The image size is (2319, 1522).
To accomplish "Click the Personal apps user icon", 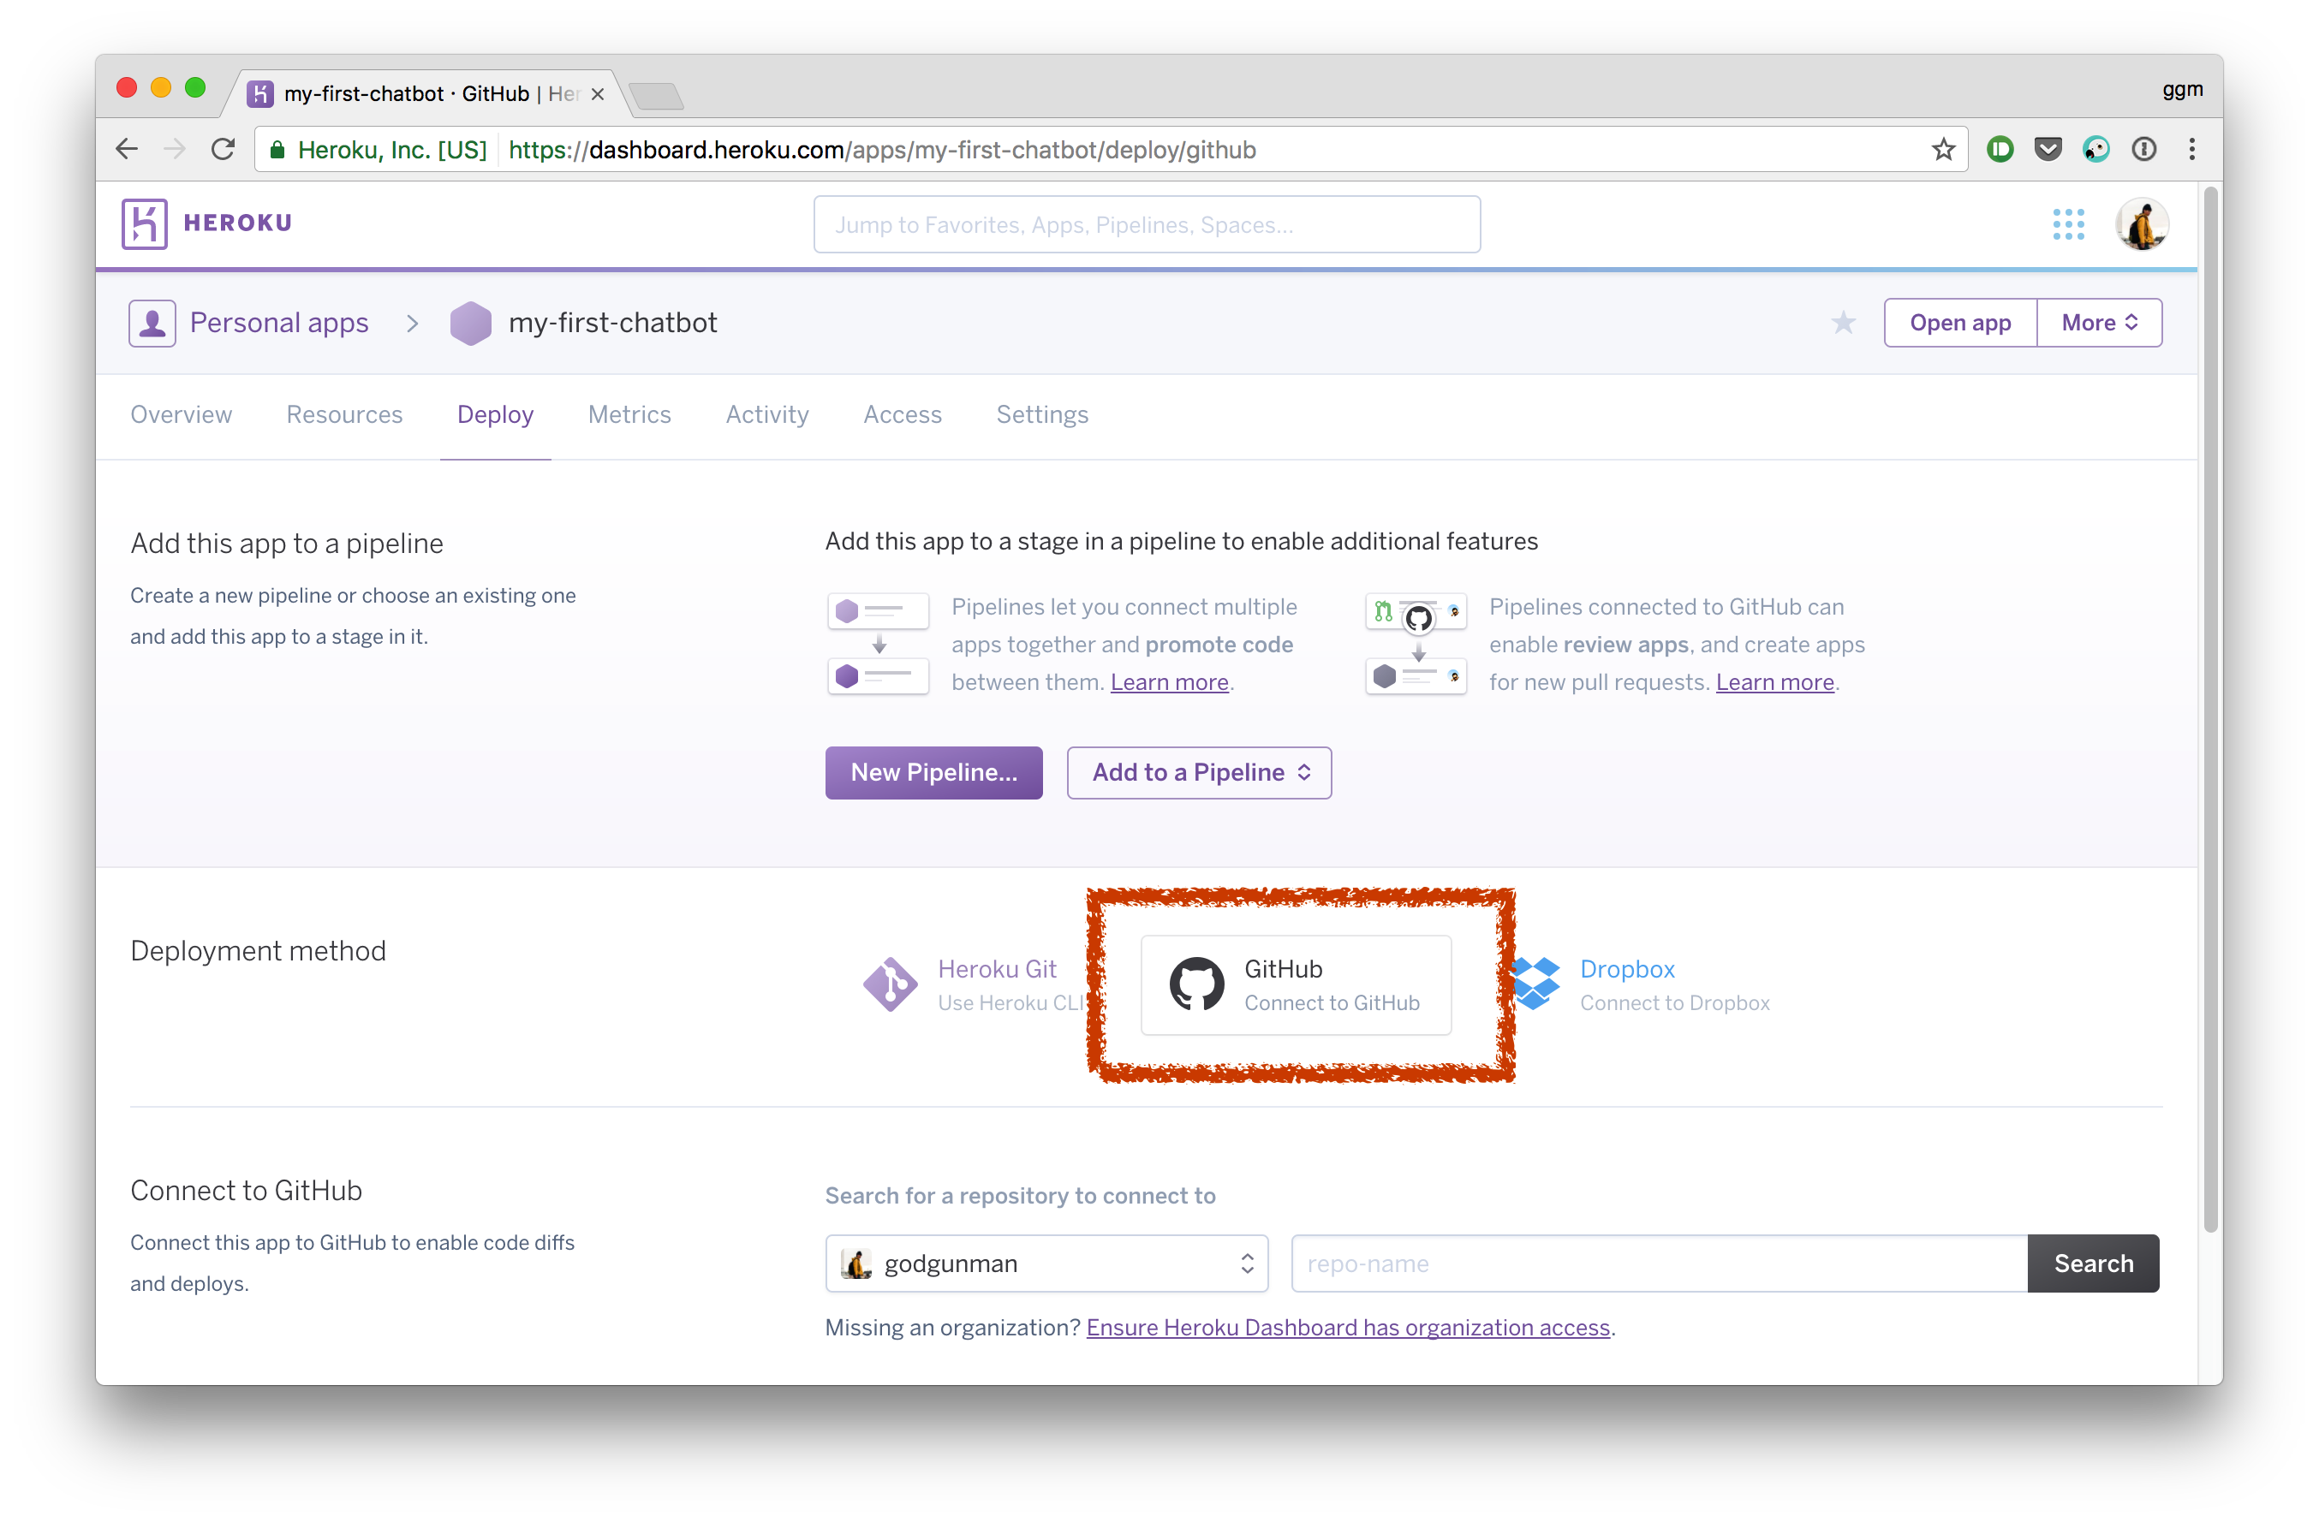I will click(155, 321).
